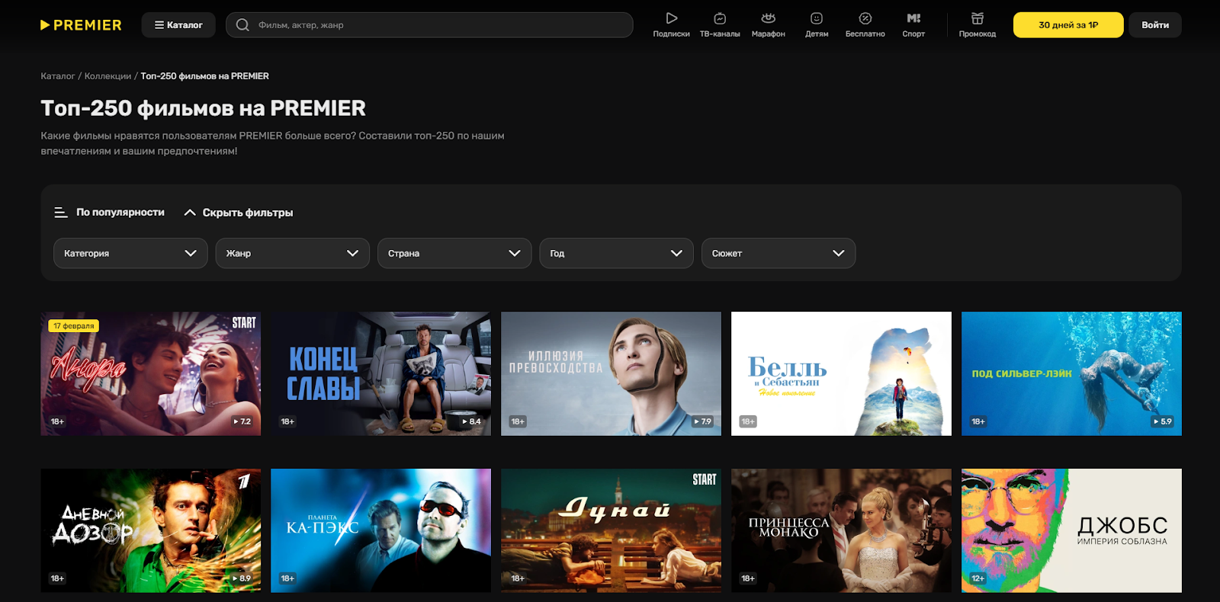This screenshot has height=602, width=1220.
Task: Open Дневной дозор movie thumbnail
Action: pyautogui.click(x=151, y=530)
